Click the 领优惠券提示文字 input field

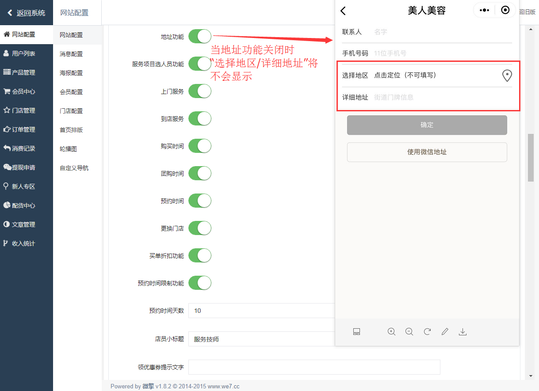tap(314, 367)
